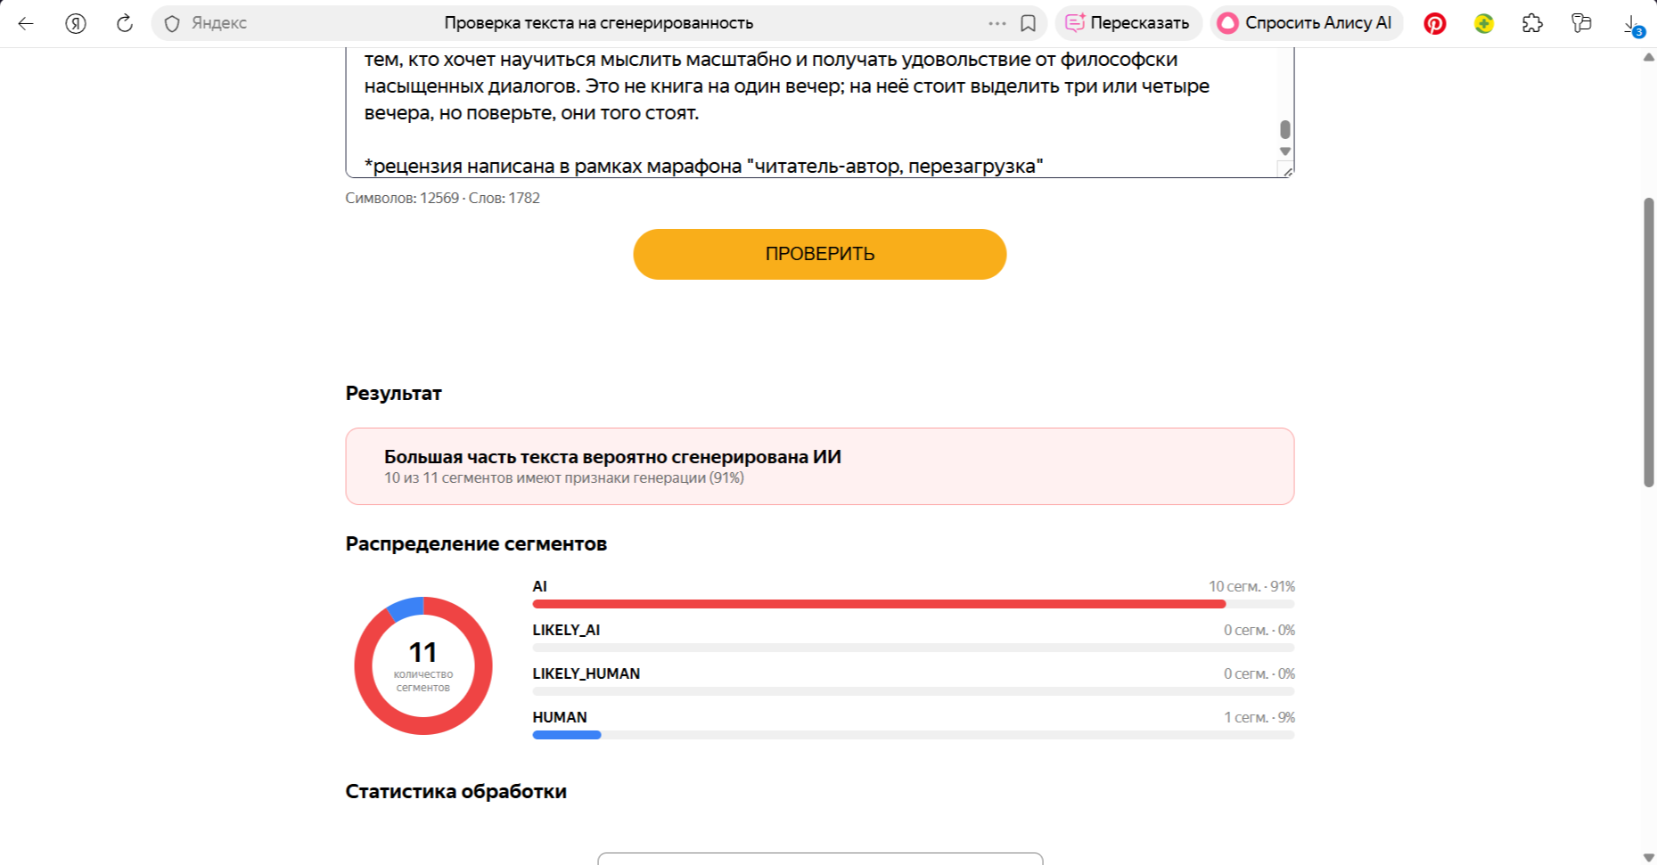Open the downloads arrow icon
Screen dimensions: 1657x865
tap(1630, 24)
